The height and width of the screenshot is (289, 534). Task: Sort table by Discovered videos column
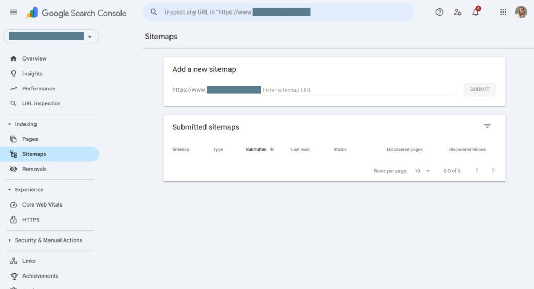click(x=467, y=150)
